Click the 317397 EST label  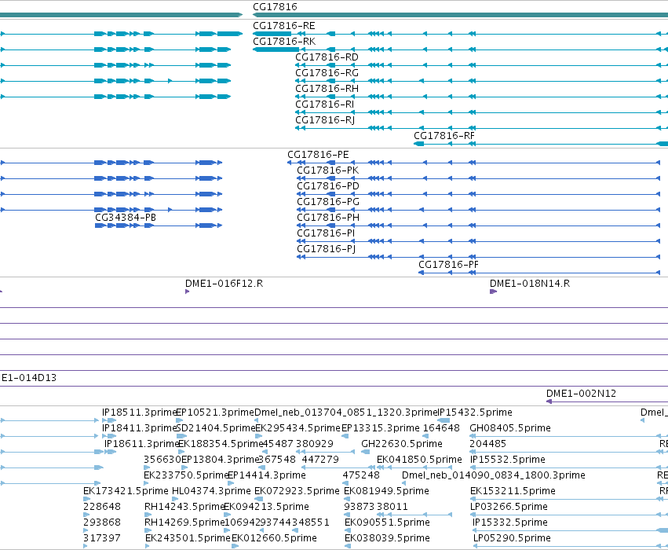pos(102,538)
